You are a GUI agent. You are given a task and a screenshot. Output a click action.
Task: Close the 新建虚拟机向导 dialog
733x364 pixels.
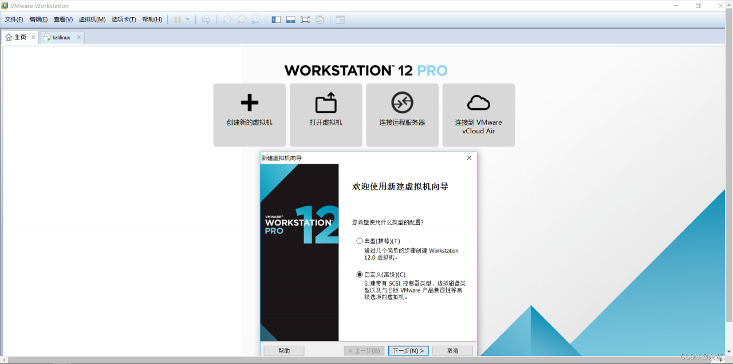(x=469, y=158)
